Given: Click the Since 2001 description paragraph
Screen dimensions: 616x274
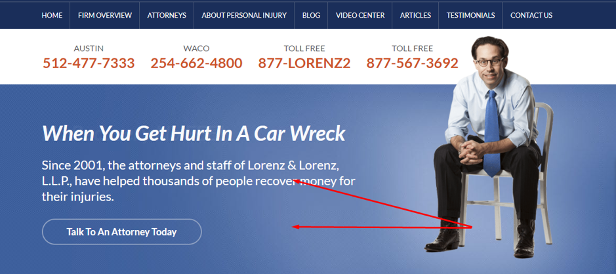Looking at the screenshot, I should tap(198, 181).
